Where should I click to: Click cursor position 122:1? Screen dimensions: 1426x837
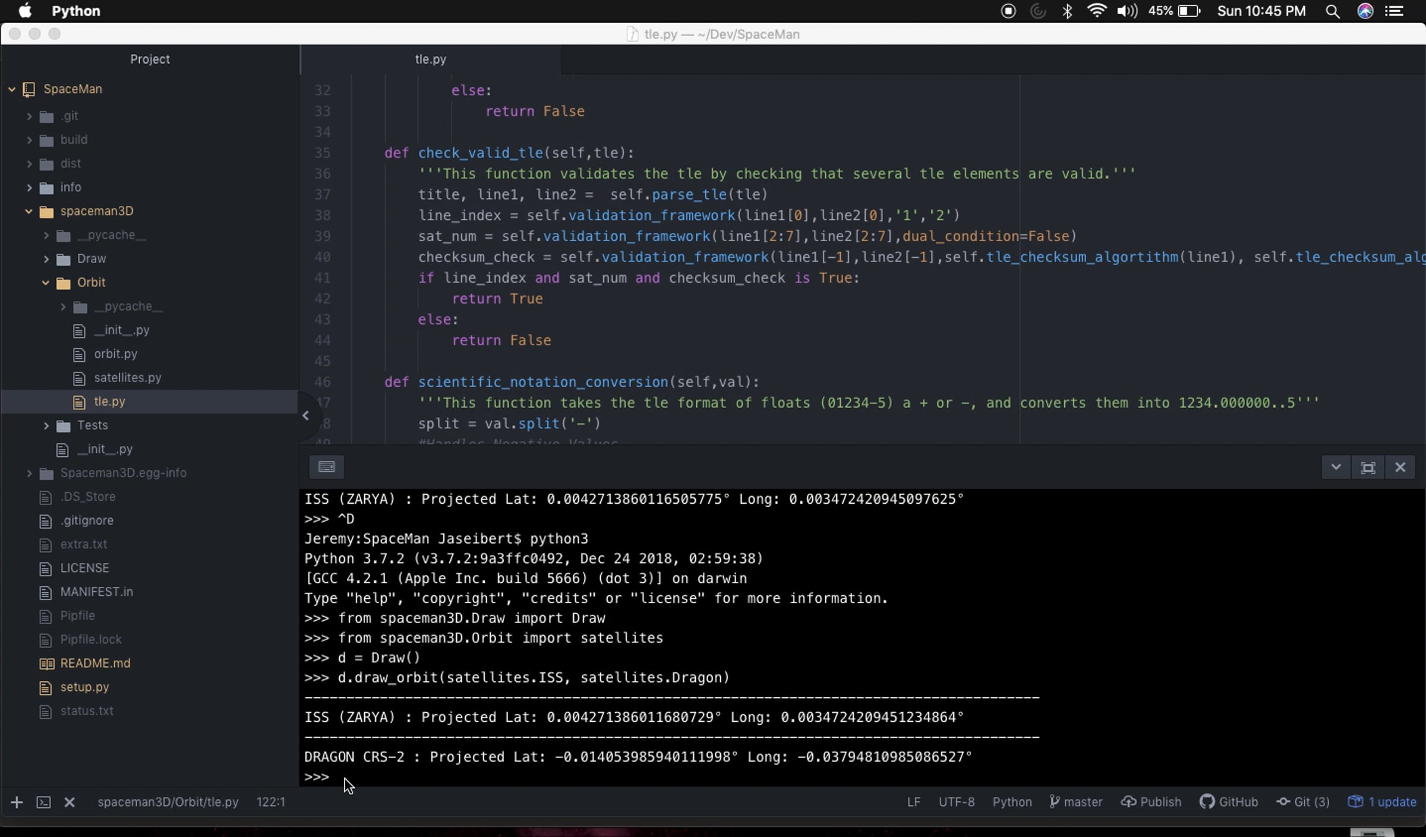pyautogui.click(x=270, y=802)
